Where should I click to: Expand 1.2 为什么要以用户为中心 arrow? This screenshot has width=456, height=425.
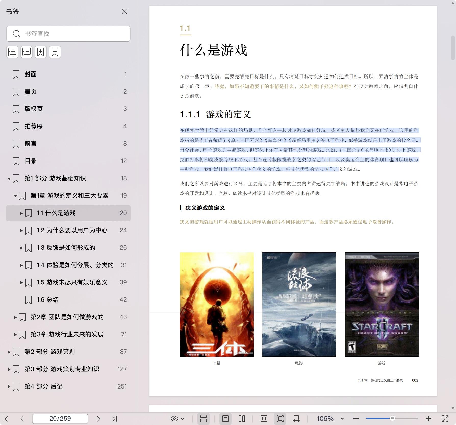point(21,231)
